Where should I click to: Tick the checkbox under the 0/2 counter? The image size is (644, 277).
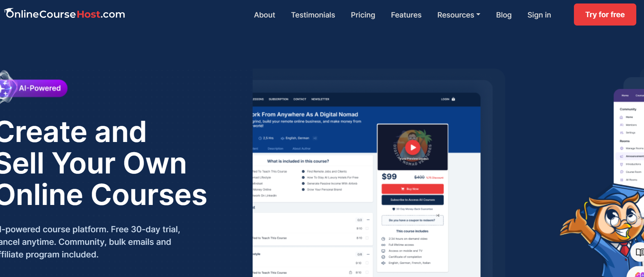click(x=367, y=228)
